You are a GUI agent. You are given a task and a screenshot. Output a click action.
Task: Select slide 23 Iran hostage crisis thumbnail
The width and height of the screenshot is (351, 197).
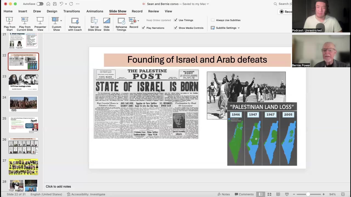[x=23, y=82]
